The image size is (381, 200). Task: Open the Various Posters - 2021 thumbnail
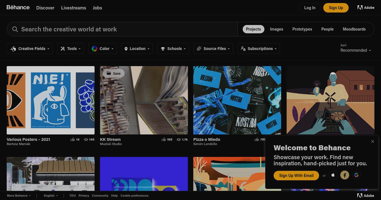coord(50,100)
